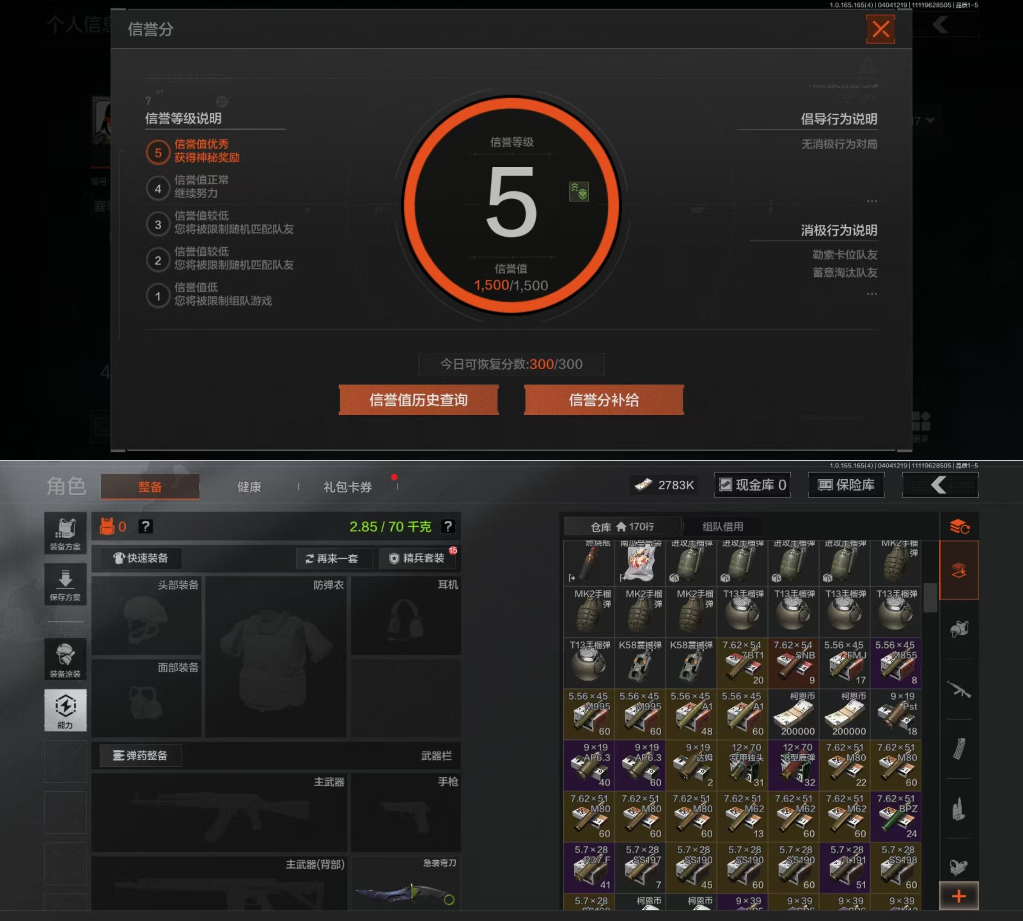Click 信誉值历史查询 button
This screenshot has height=921, width=1023.
[419, 400]
